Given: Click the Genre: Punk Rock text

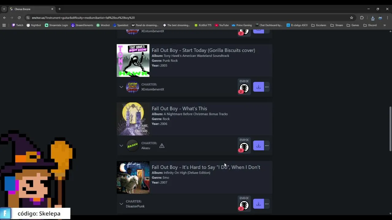Looking at the screenshot, I should click(x=165, y=61).
